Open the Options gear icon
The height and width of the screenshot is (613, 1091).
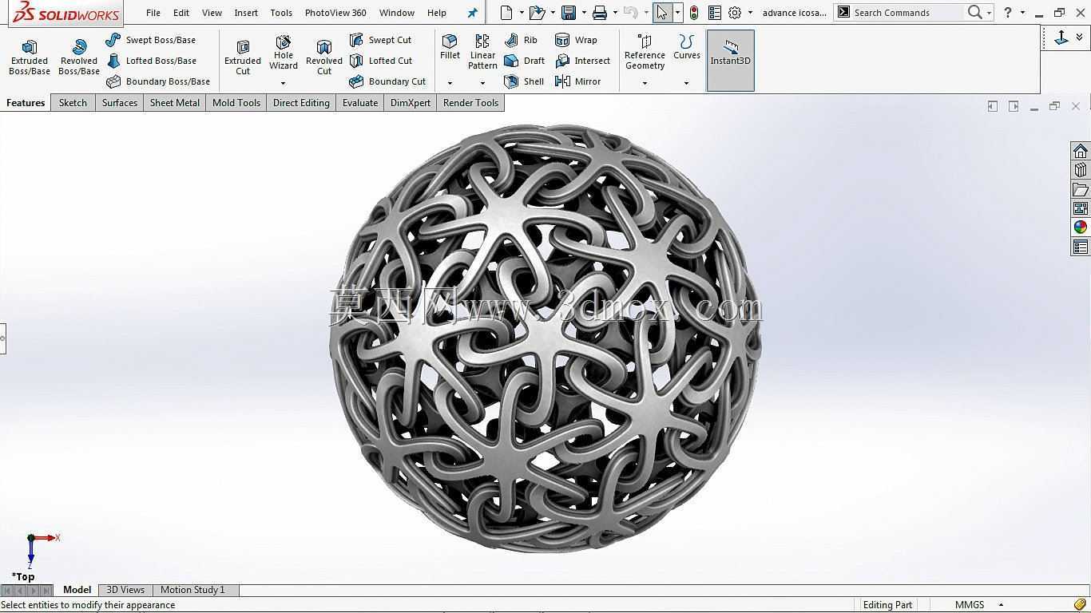pyautogui.click(x=735, y=13)
